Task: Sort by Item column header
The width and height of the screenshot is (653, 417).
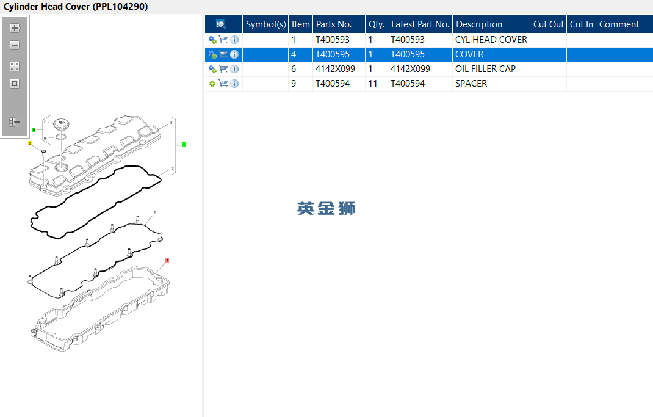Action: point(301,24)
